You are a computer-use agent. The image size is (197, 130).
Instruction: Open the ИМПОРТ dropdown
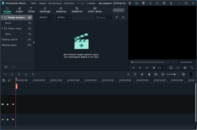(x=45, y=18)
